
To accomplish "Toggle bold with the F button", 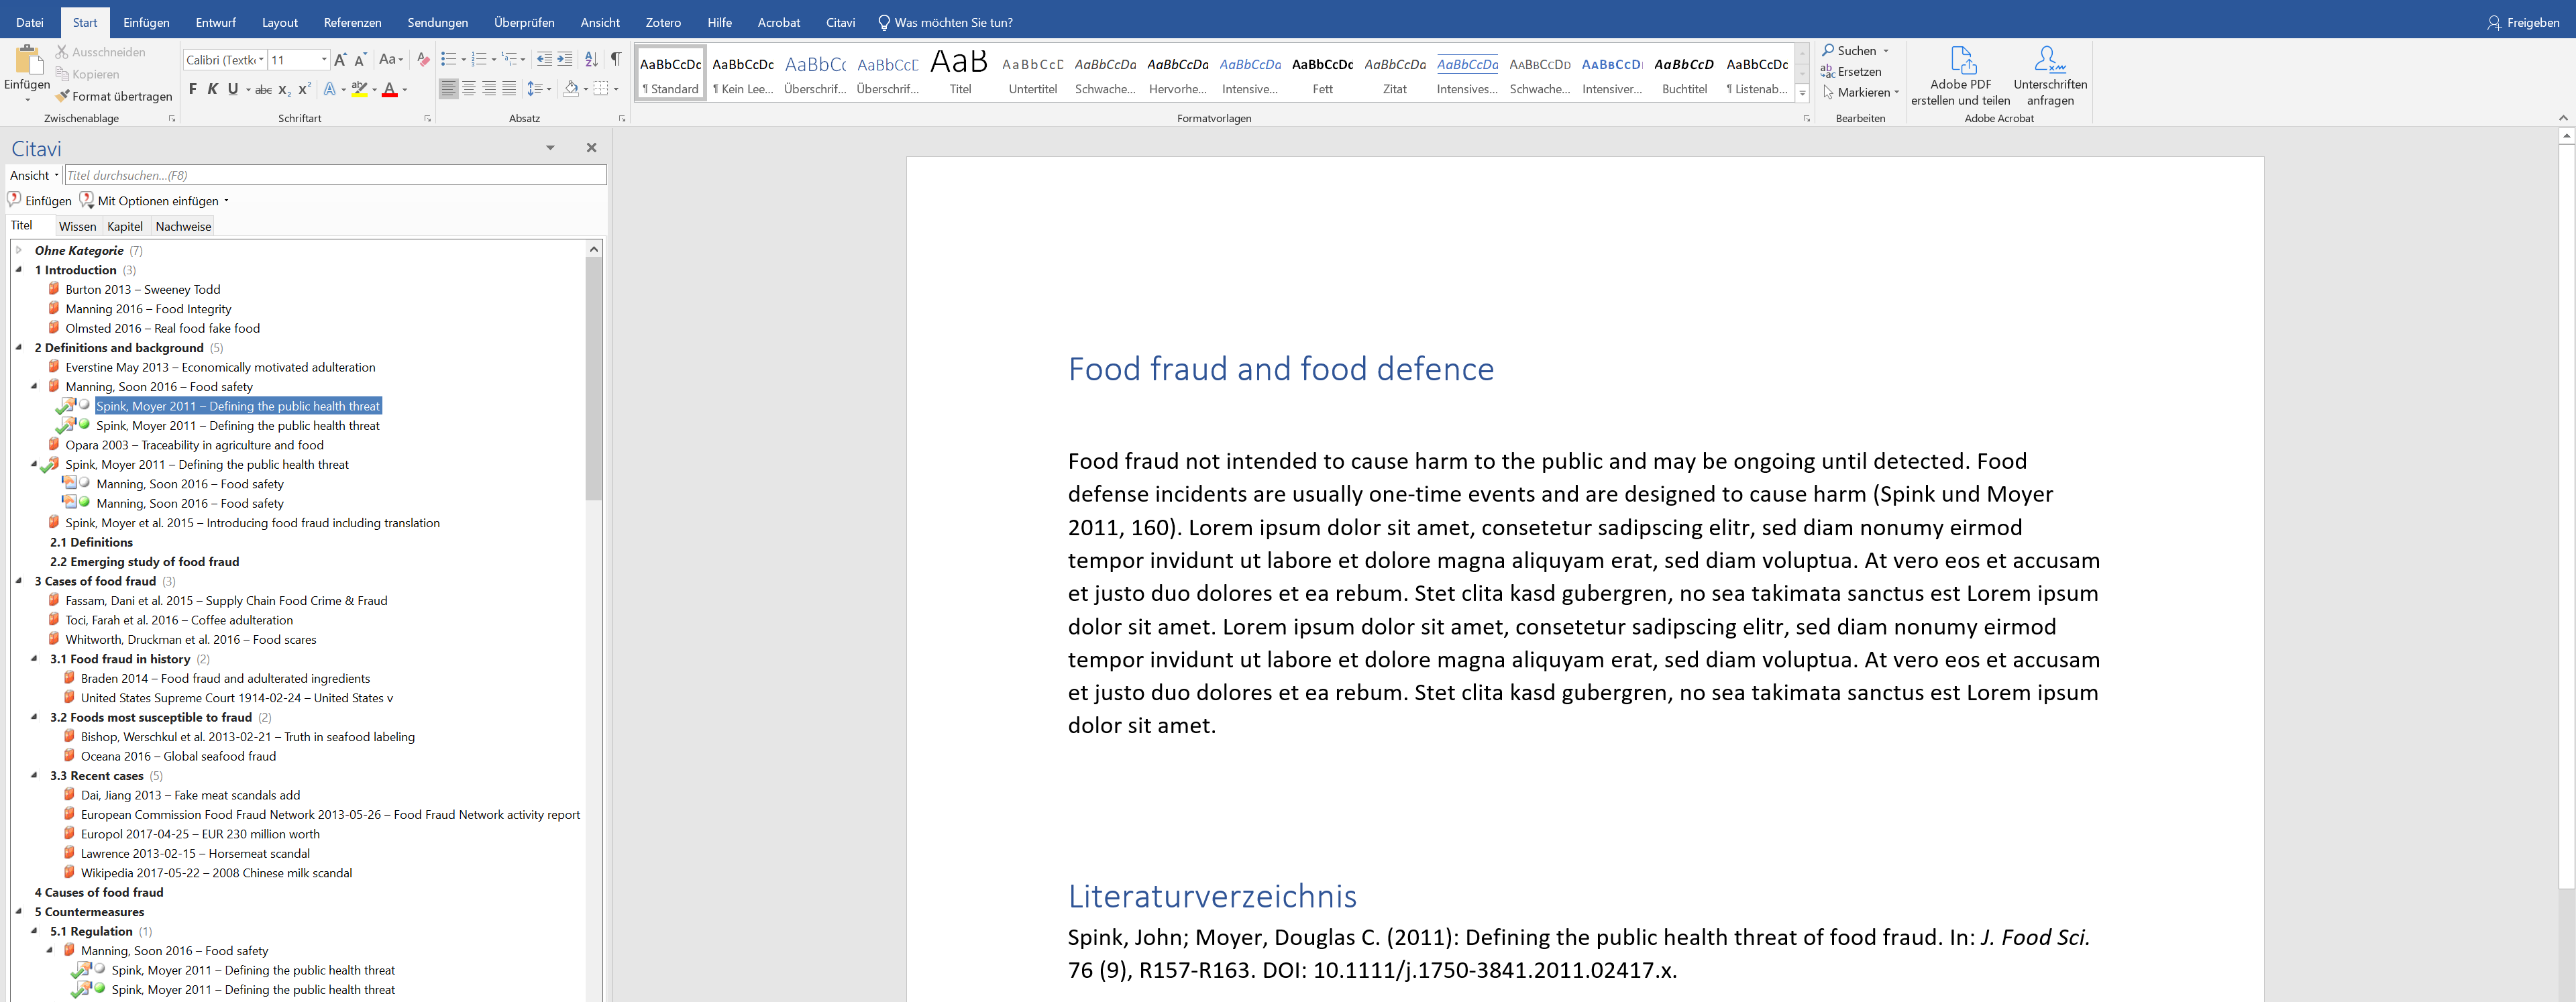I will pyautogui.click(x=193, y=89).
